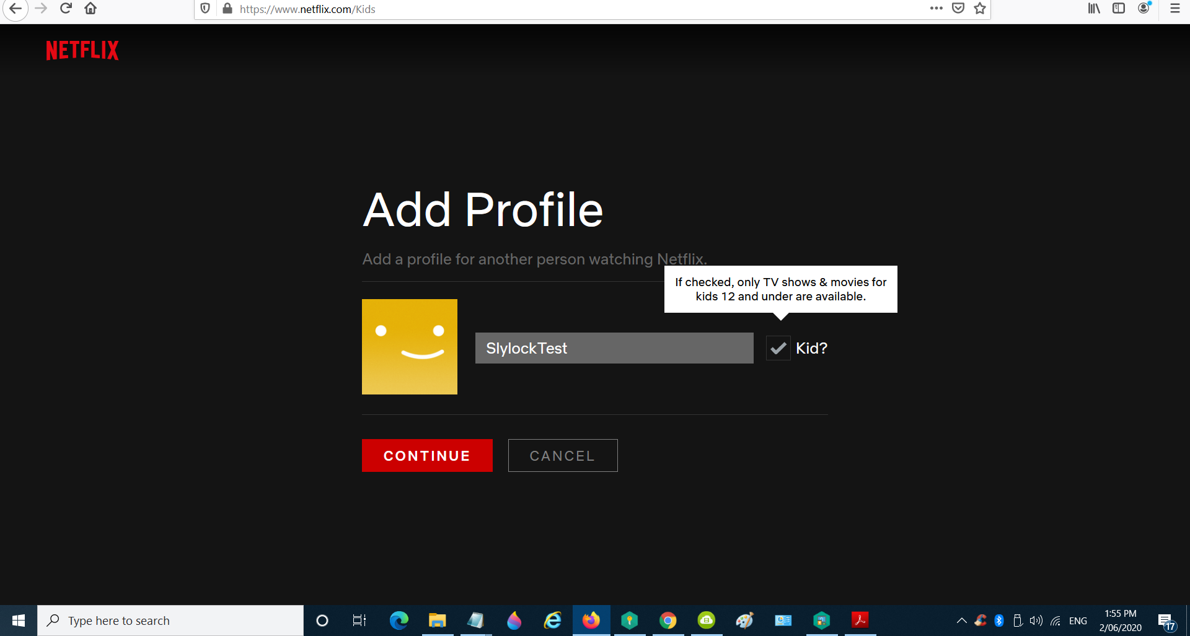This screenshot has height=636, width=1190.
Task: Open the Firefox Library icon
Action: point(1094,9)
